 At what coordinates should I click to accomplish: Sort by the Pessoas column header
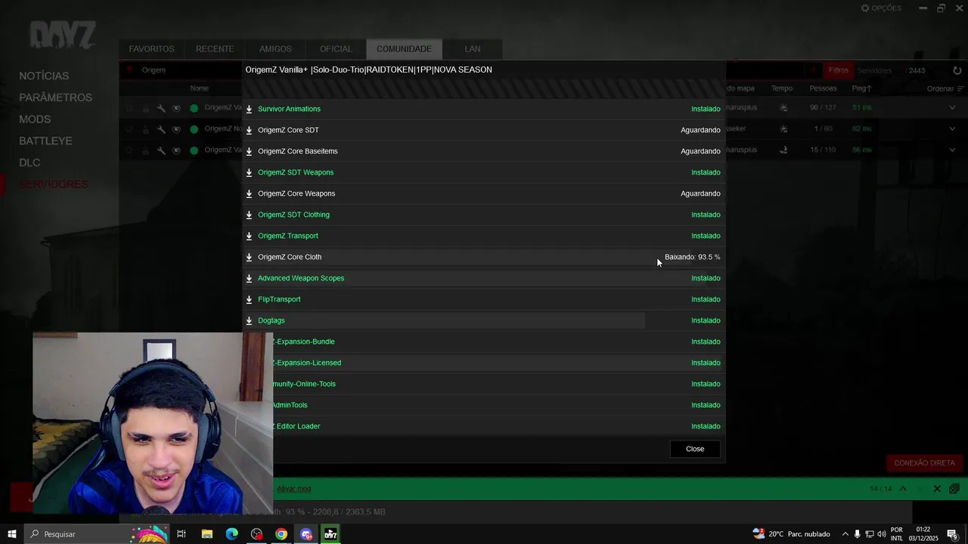[x=823, y=88]
